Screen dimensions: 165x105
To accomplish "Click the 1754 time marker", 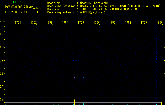I will pyautogui.click(x=65, y=23).
